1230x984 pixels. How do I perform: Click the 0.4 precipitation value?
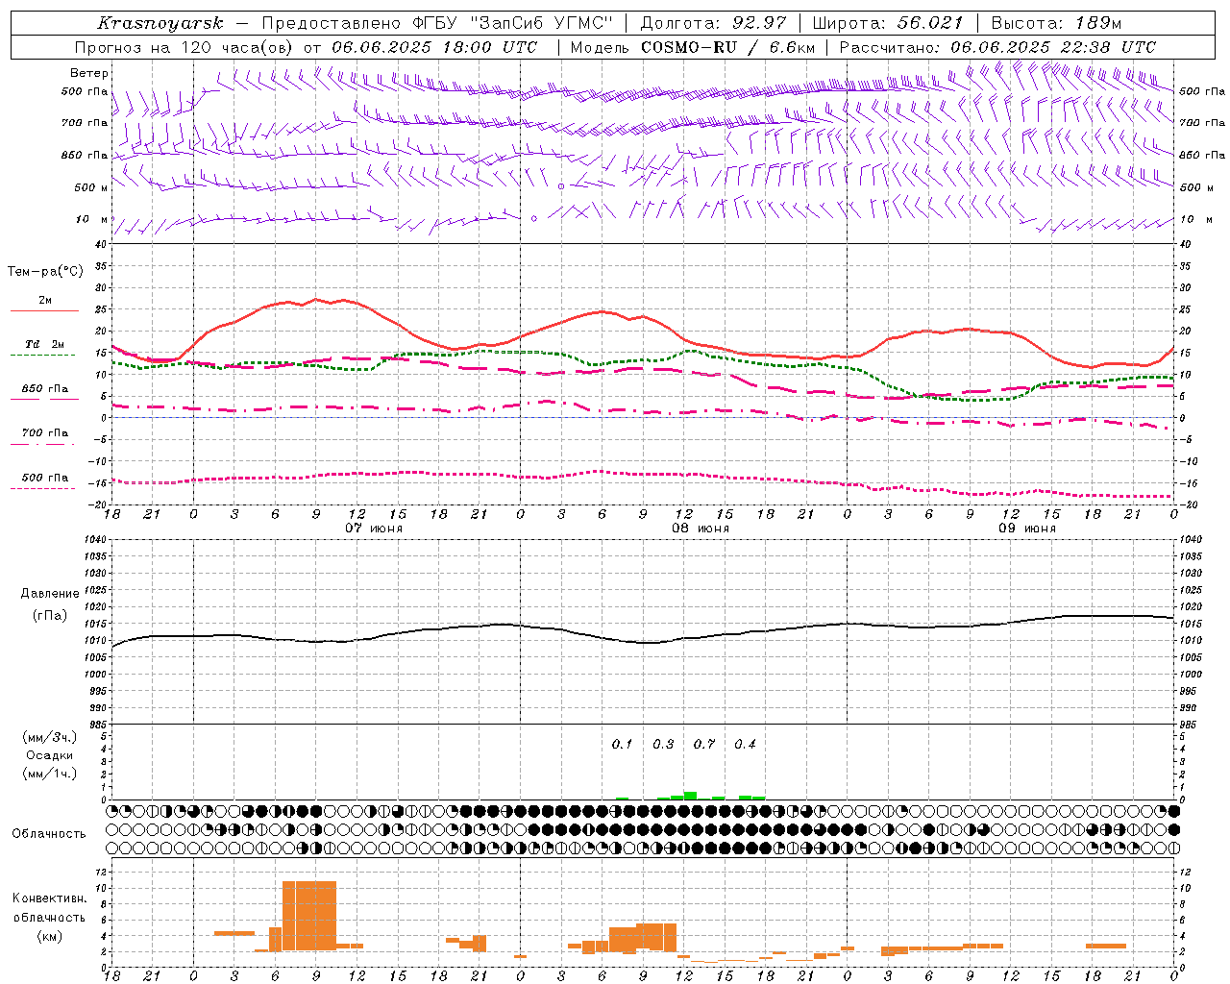point(745,744)
